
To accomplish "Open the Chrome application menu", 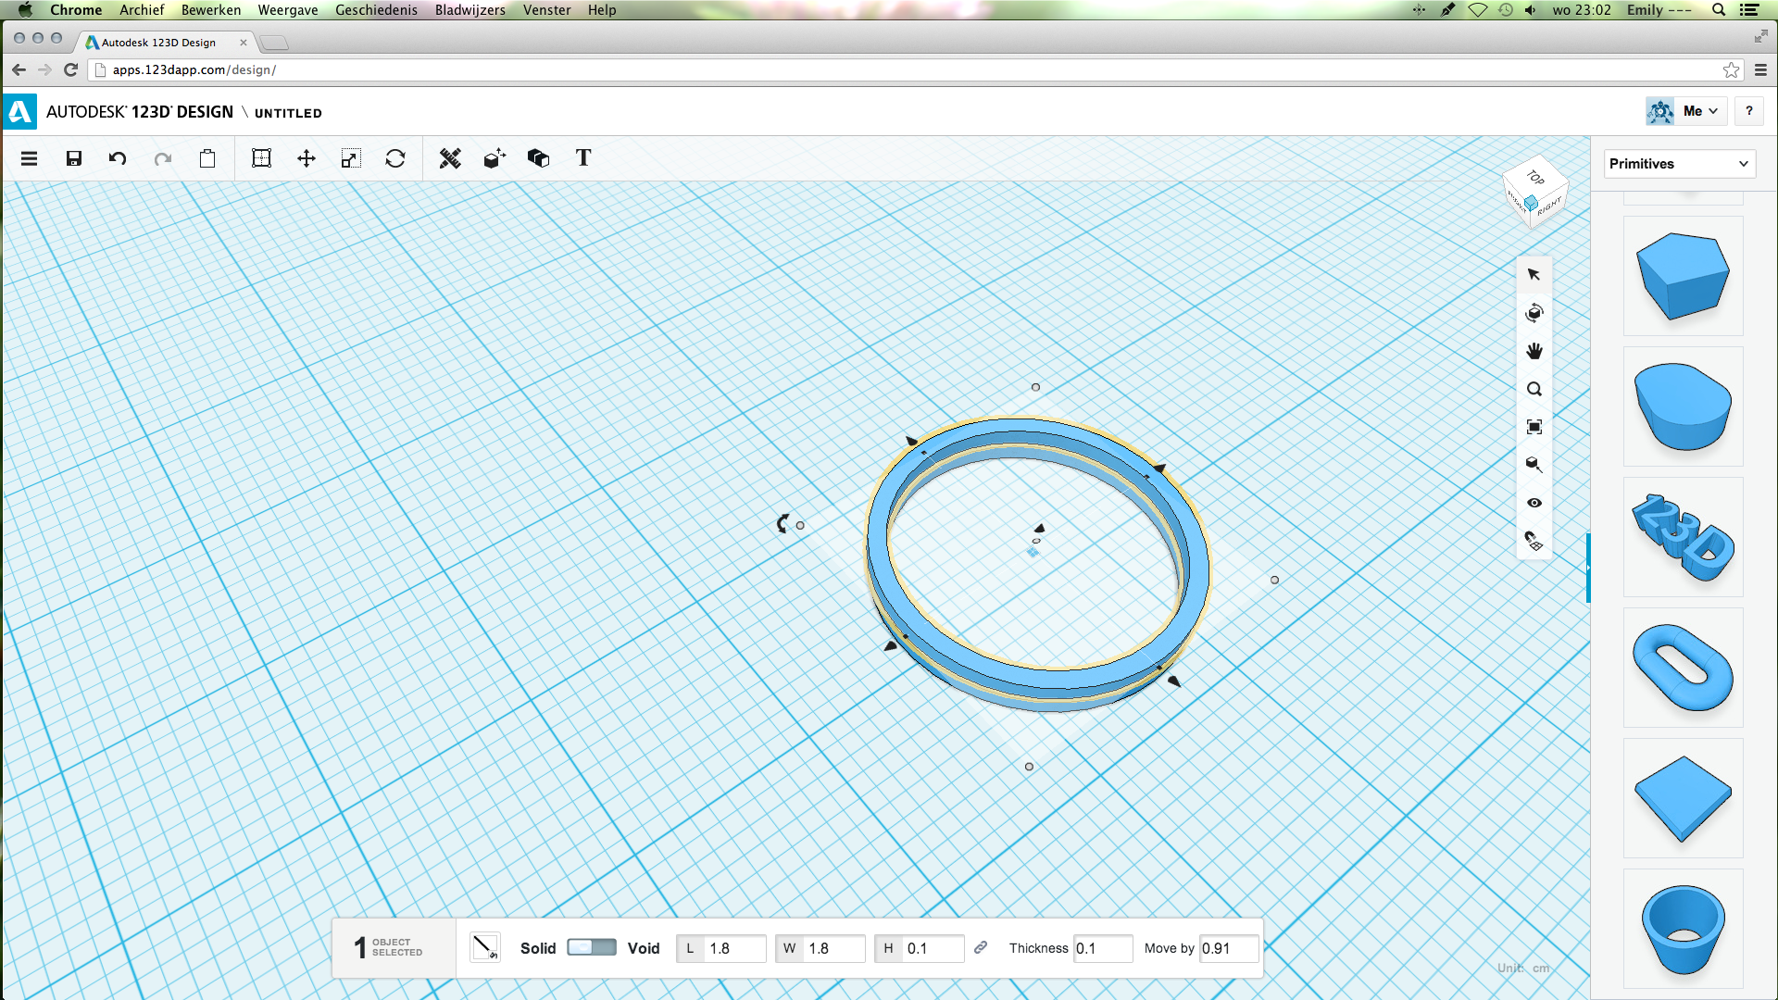I will 76,9.
